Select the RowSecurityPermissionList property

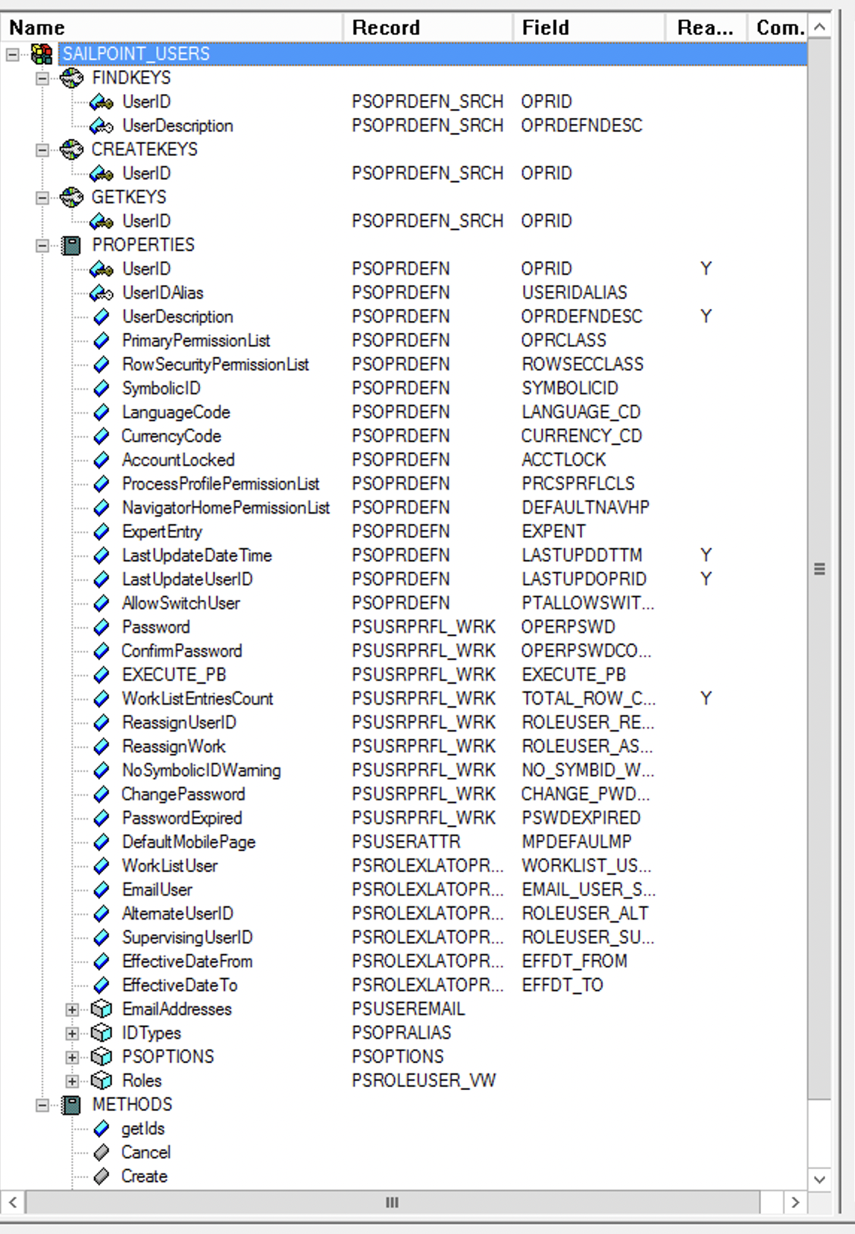tap(216, 364)
